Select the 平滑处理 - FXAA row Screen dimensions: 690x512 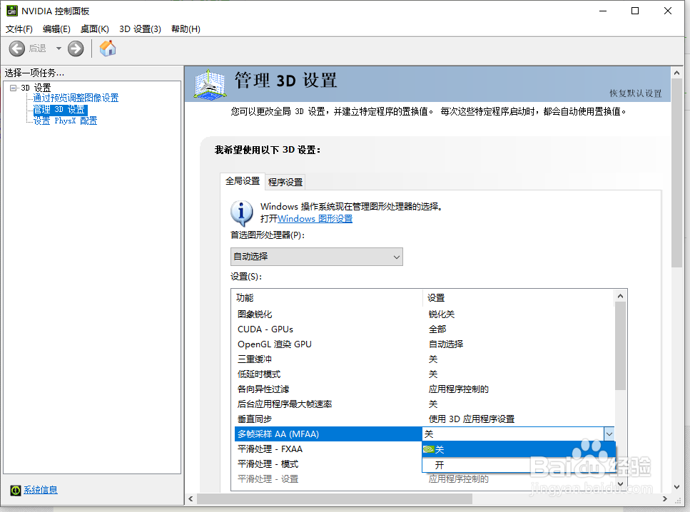tap(328, 449)
